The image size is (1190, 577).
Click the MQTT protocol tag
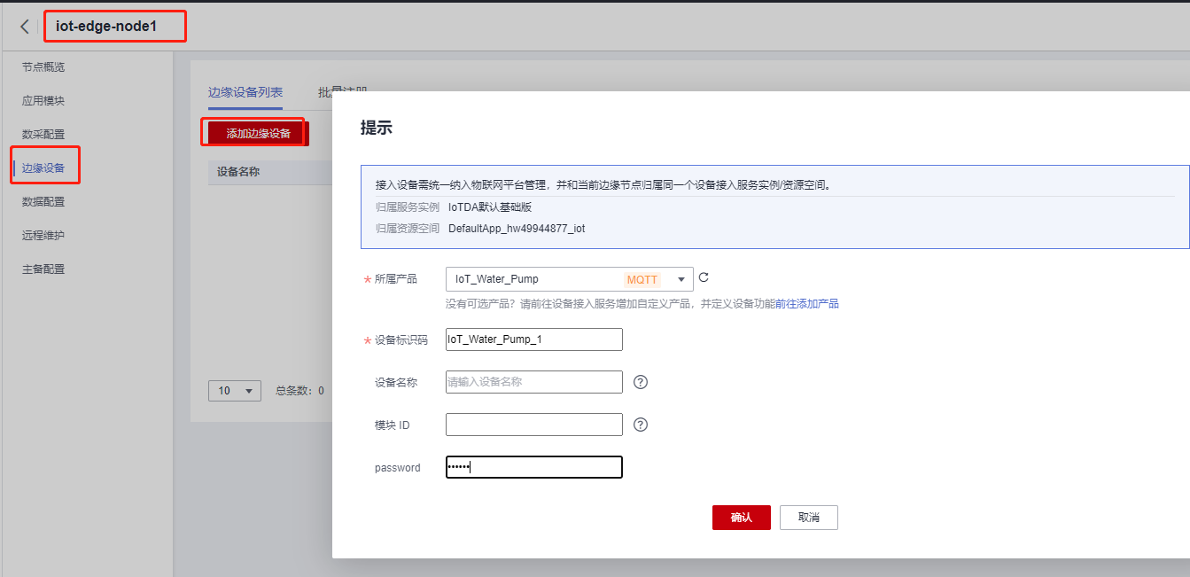pos(642,279)
